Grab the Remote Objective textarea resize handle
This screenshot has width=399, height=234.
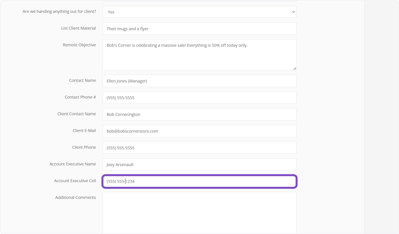[295, 68]
